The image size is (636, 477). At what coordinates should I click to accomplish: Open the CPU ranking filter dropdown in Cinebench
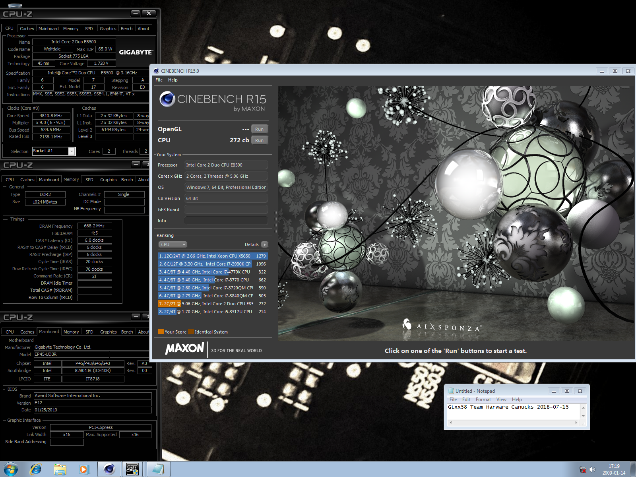(173, 244)
